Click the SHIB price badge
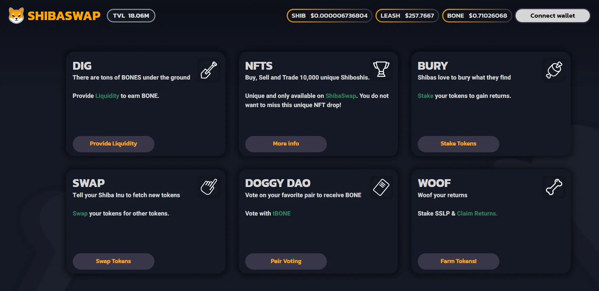This screenshot has width=599, height=291. click(329, 16)
